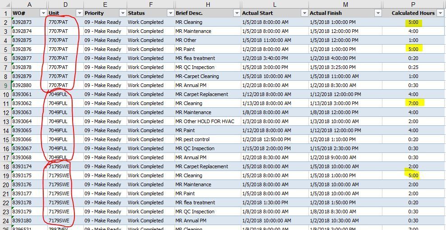Click 09 - Make Ready priority in row 21

pos(105,193)
